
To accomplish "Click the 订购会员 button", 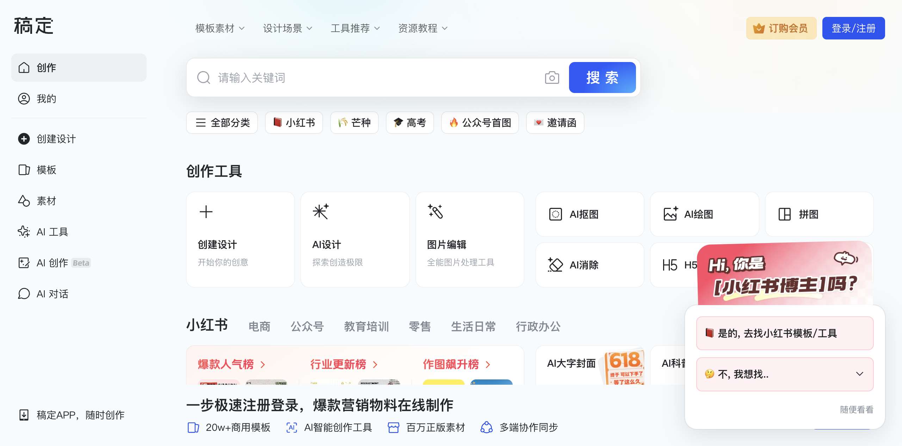I will (x=781, y=28).
